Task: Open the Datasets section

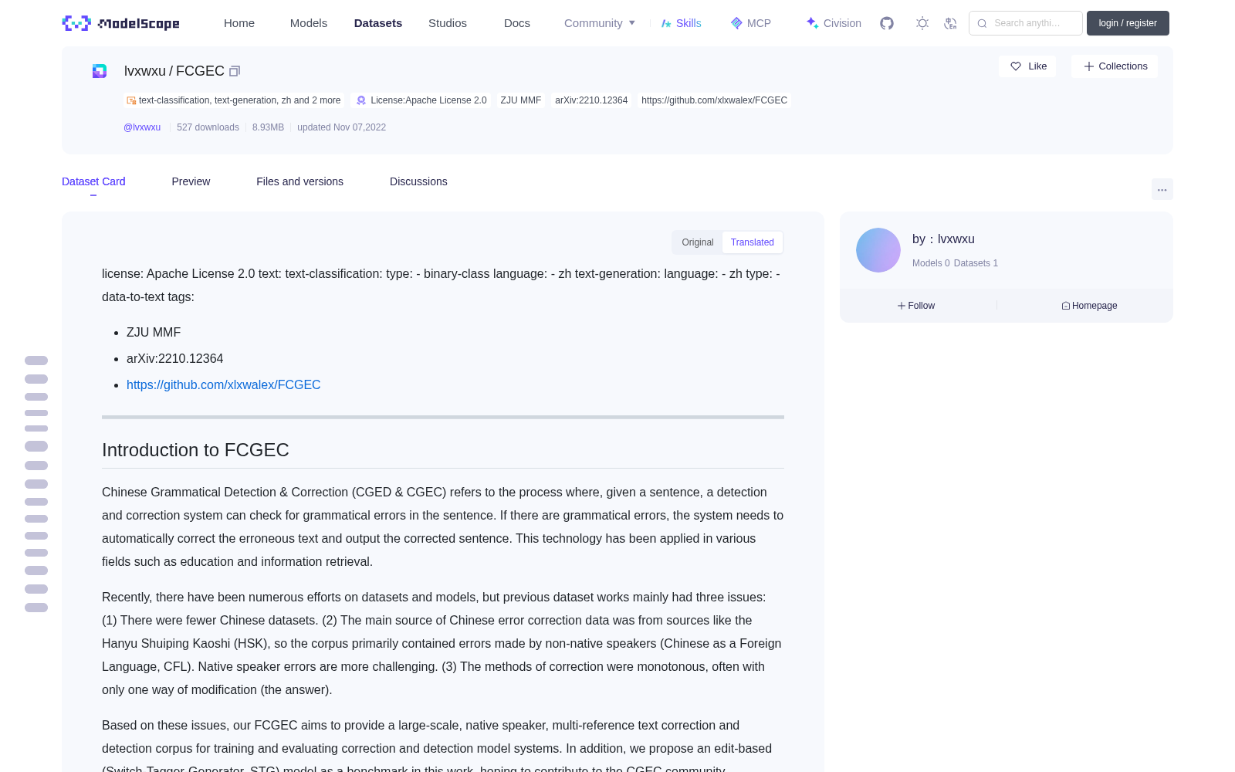Action: 378,23
